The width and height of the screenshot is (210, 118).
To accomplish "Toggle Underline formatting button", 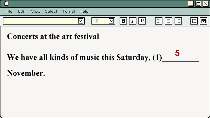I will coord(142,21).
